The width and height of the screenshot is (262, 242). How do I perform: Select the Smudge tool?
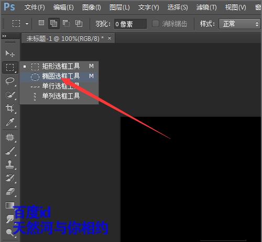[x=10, y=218]
